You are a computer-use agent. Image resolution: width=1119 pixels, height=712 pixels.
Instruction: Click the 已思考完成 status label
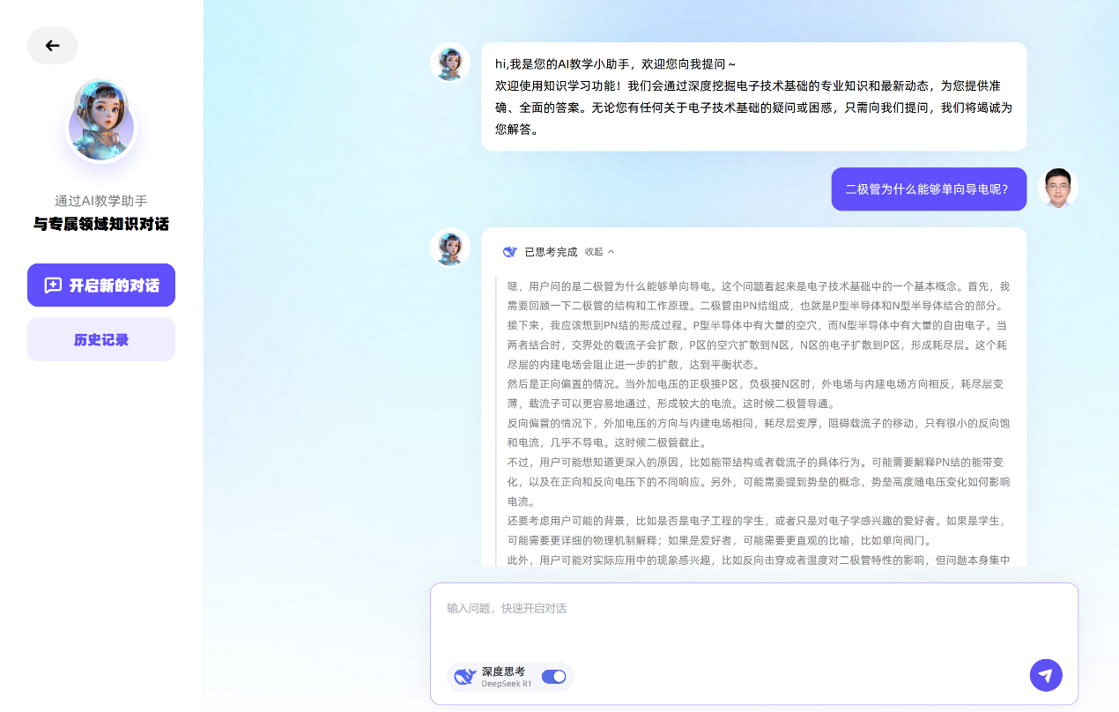551,252
